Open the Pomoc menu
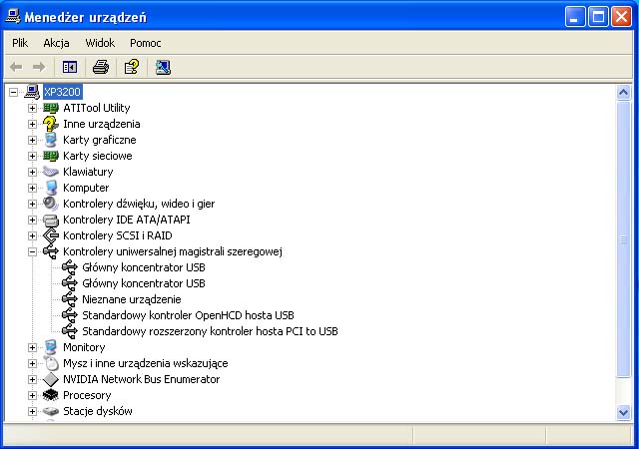 [145, 43]
